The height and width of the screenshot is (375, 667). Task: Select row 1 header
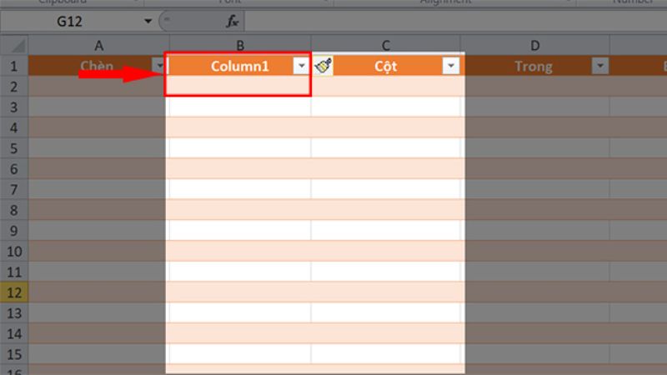[14, 66]
